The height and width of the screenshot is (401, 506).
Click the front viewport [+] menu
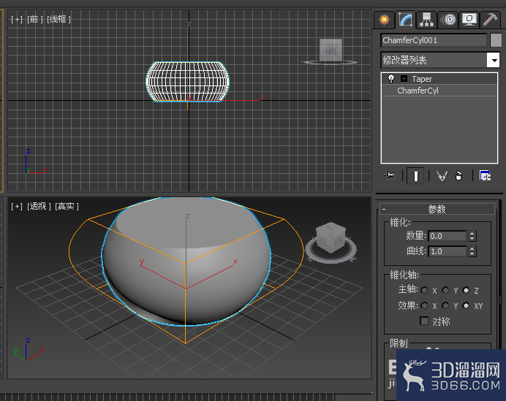[17, 19]
